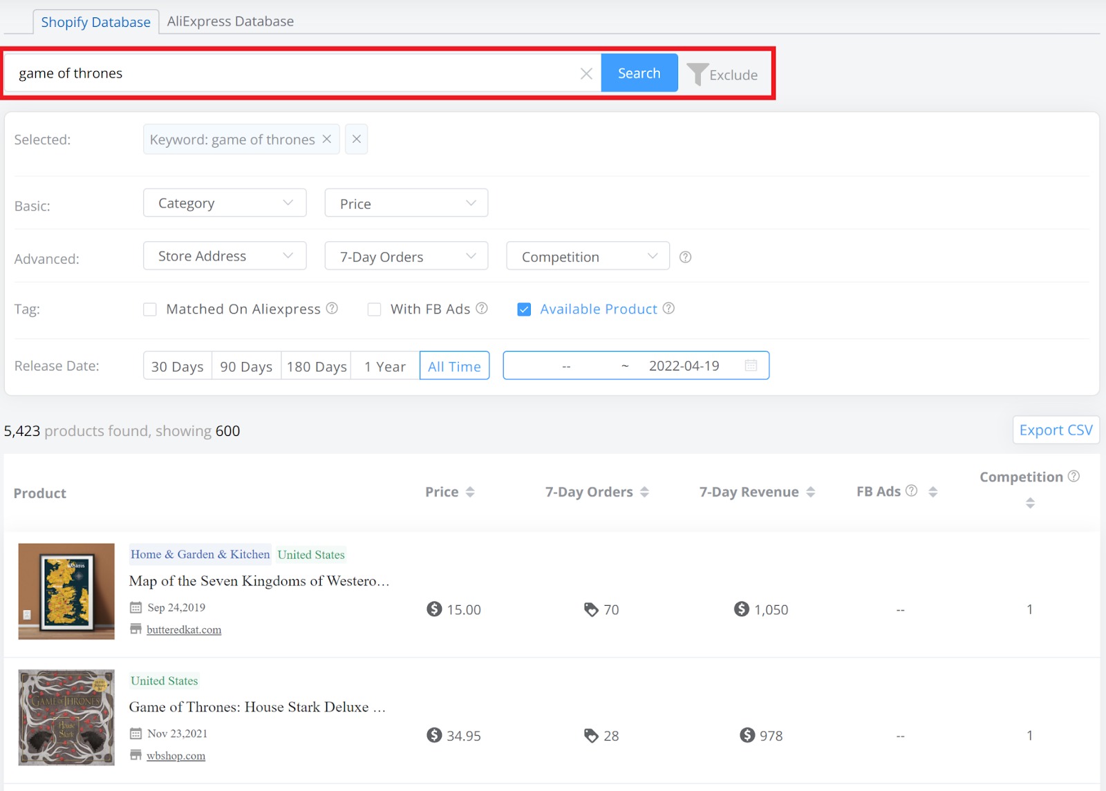
Task: Expand the Store Address dropdown
Action: (224, 256)
